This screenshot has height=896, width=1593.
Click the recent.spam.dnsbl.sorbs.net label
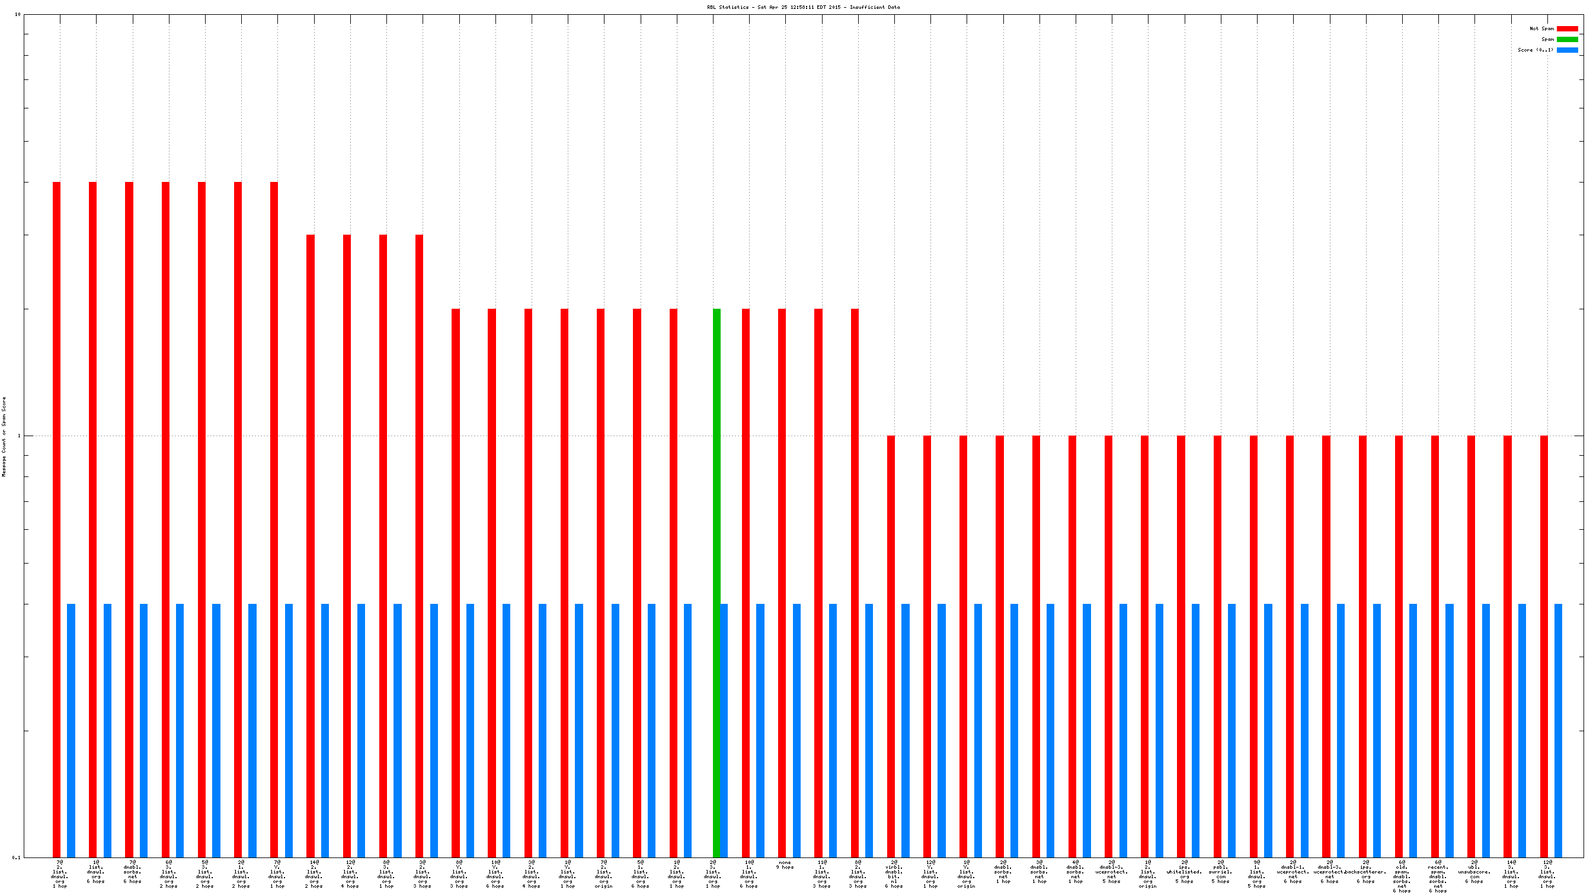(x=1438, y=877)
